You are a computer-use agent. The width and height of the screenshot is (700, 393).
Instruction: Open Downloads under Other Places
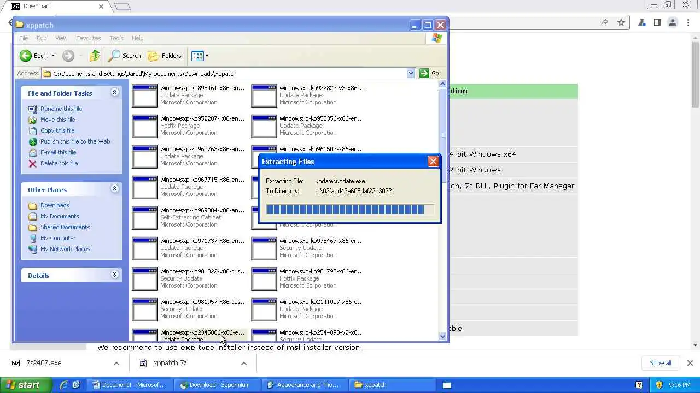click(55, 205)
